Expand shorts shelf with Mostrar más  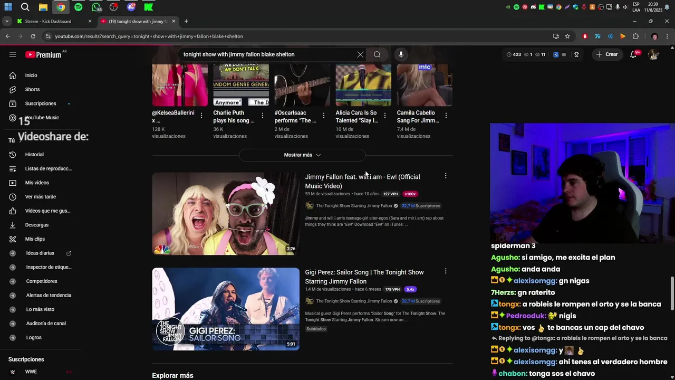point(302,155)
